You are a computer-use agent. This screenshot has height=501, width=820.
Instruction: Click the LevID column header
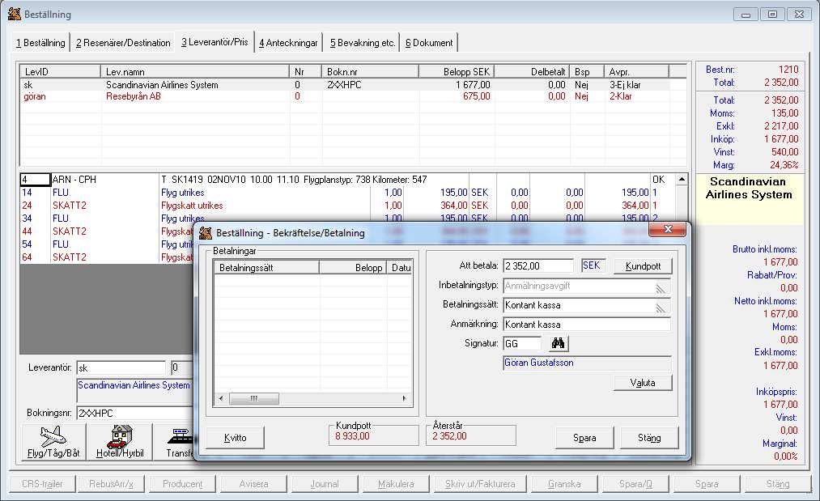tap(60, 72)
